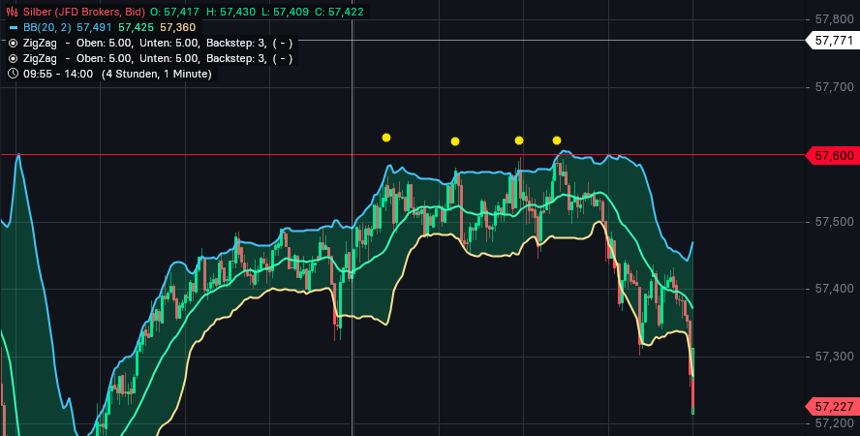Open Silber (JFD Brokers, Bid) instrument label
The width and height of the screenshot is (860, 436).
(x=83, y=12)
